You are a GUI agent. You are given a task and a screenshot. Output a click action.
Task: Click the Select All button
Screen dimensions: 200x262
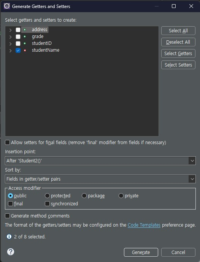[x=178, y=30]
